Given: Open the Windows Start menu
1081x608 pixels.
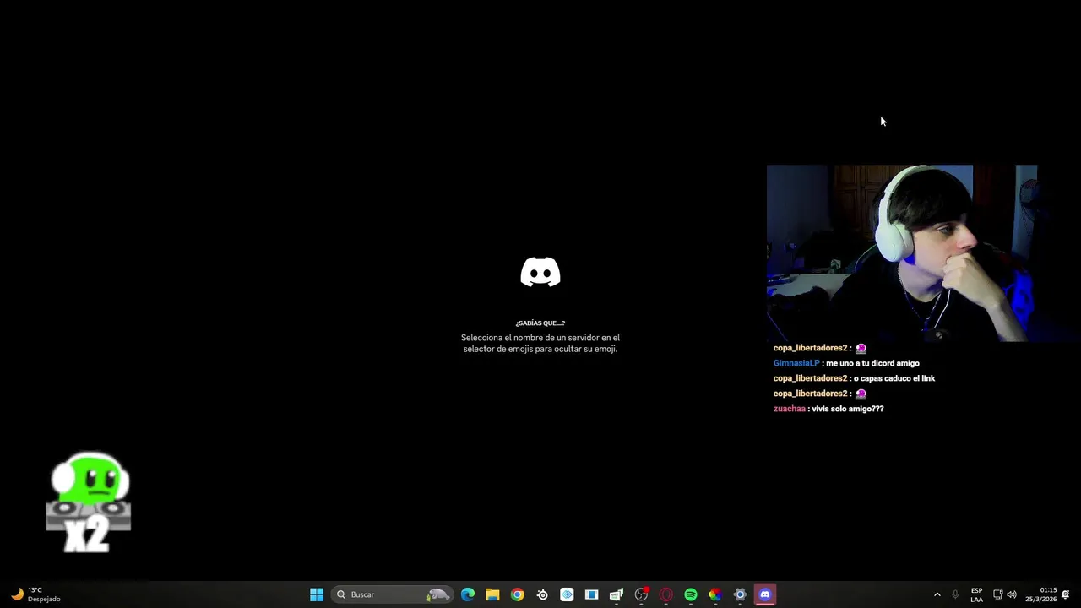Looking at the screenshot, I should pyautogui.click(x=317, y=594).
